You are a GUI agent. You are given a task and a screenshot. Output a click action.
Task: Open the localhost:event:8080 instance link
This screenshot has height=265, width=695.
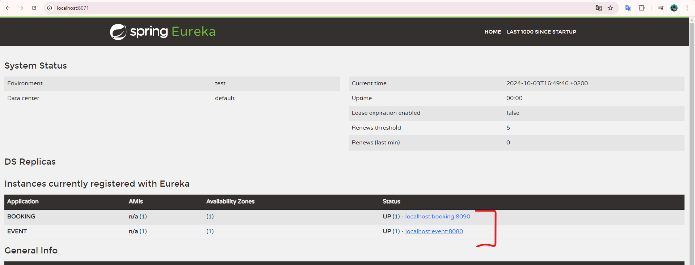434,231
